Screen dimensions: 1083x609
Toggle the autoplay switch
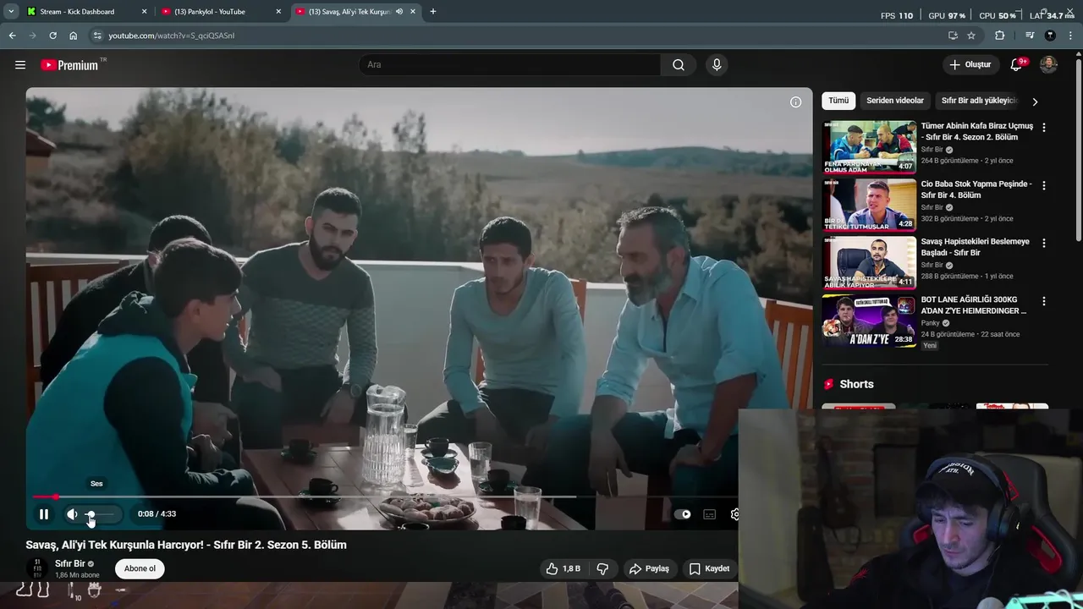pyautogui.click(x=683, y=514)
